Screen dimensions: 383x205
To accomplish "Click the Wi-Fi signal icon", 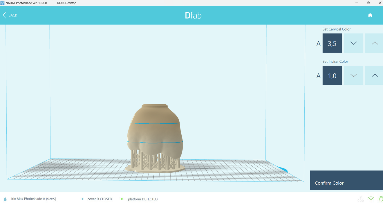I will pos(371,199).
